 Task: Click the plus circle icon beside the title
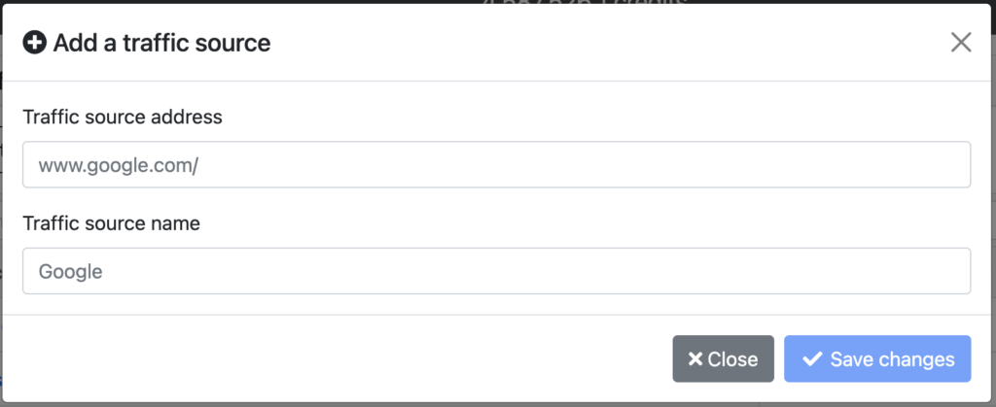(34, 43)
